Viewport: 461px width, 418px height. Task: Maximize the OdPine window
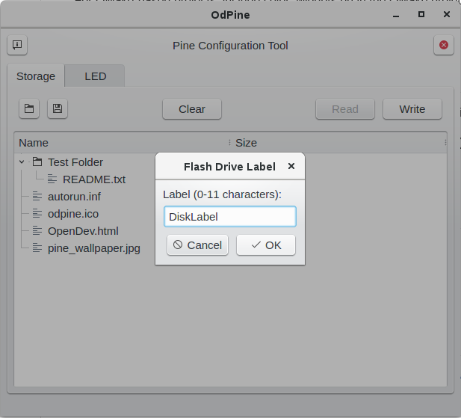click(421, 14)
